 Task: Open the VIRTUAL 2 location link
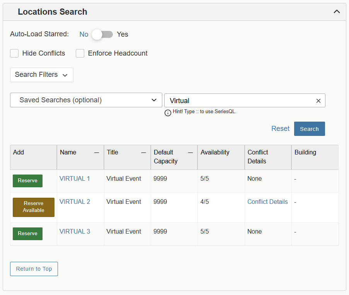tap(75, 202)
